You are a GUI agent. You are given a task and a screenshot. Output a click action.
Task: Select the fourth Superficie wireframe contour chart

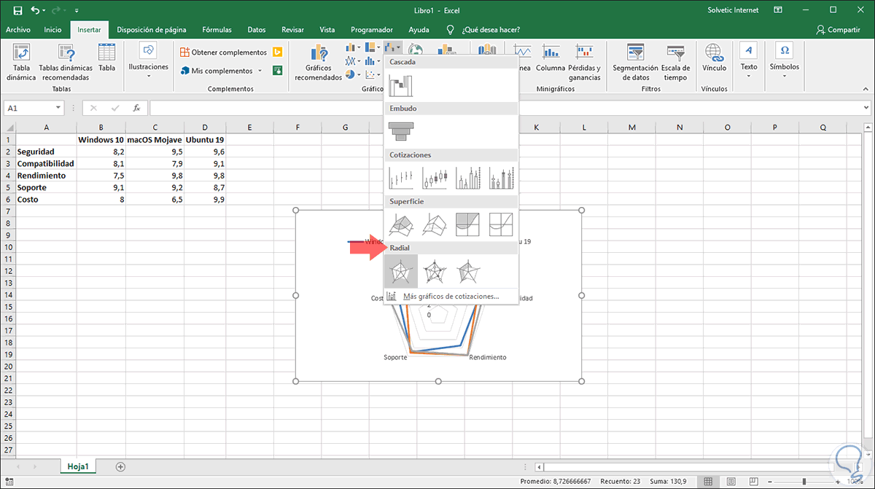[x=501, y=224]
